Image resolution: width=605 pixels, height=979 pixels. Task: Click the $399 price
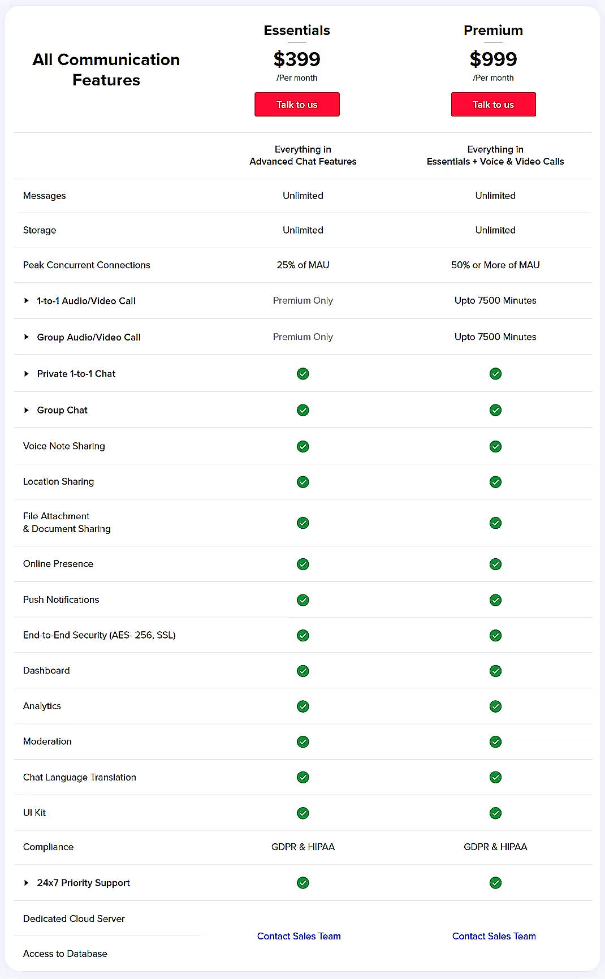(x=297, y=59)
